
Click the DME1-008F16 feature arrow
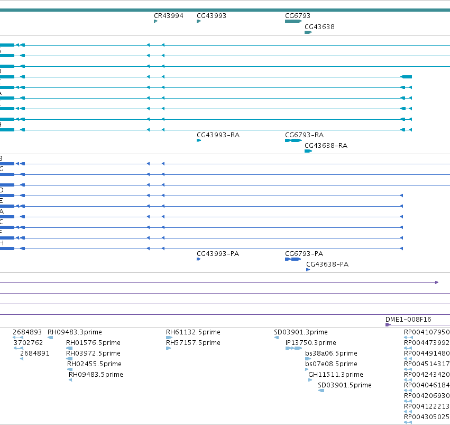coord(418,325)
